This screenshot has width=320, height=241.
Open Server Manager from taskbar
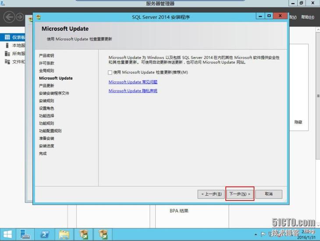point(25,234)
